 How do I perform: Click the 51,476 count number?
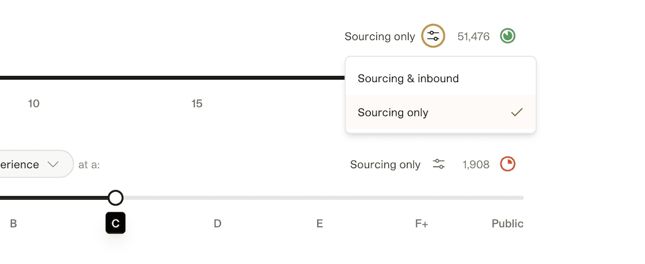click(x=473, y=37)
